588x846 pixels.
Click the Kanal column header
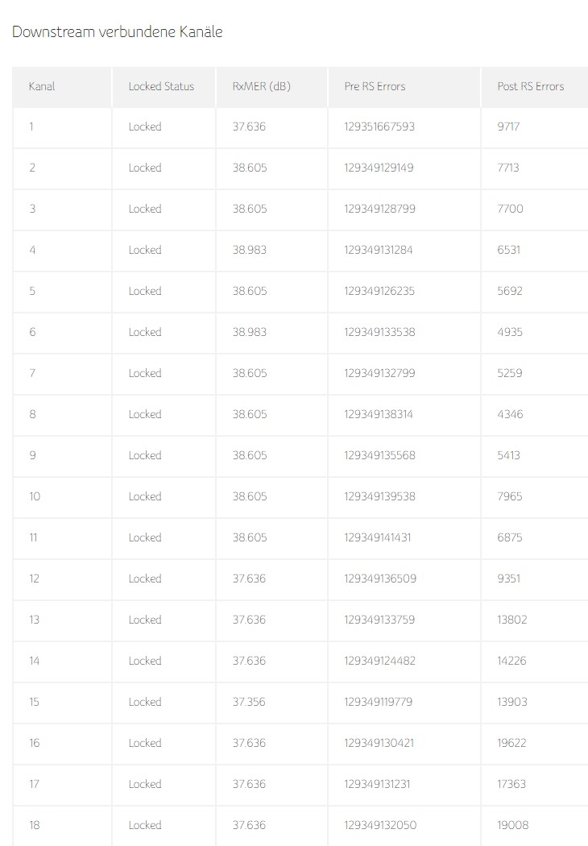[42, 86]
